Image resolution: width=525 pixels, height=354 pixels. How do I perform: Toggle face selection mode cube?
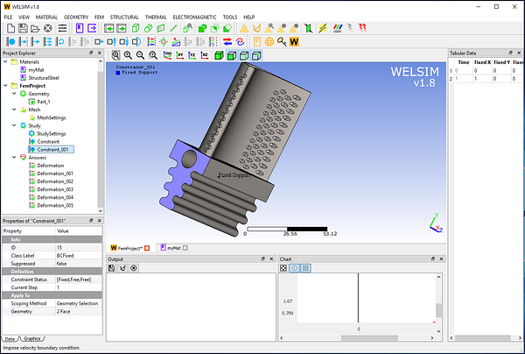[x=231, y=55]
